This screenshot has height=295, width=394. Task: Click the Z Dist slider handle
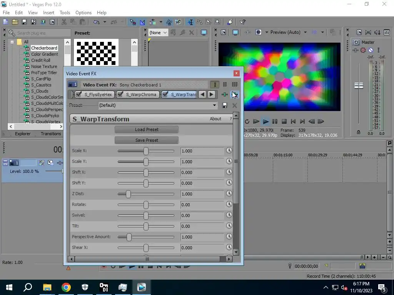tap(128, 194)
